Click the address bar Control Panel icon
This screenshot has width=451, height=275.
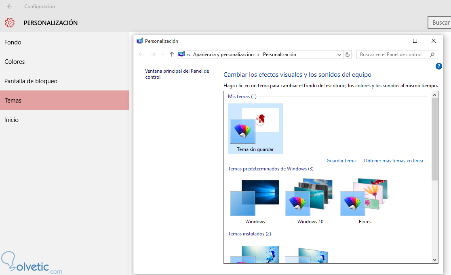tap(181, 54)
